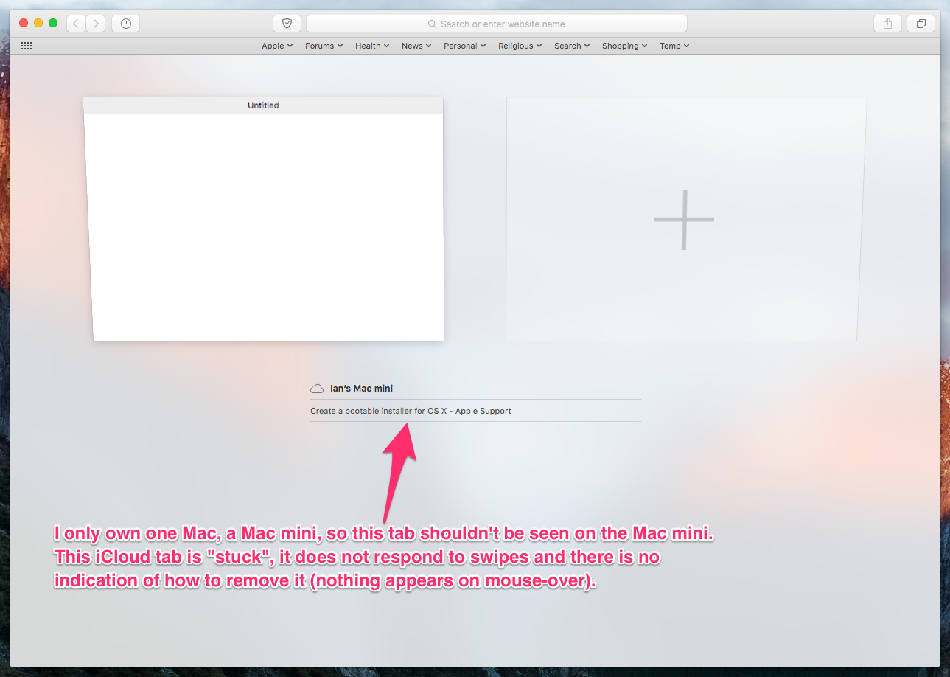
Task: Expand the Personal bookmarks folder
Action: click(465, 46)
